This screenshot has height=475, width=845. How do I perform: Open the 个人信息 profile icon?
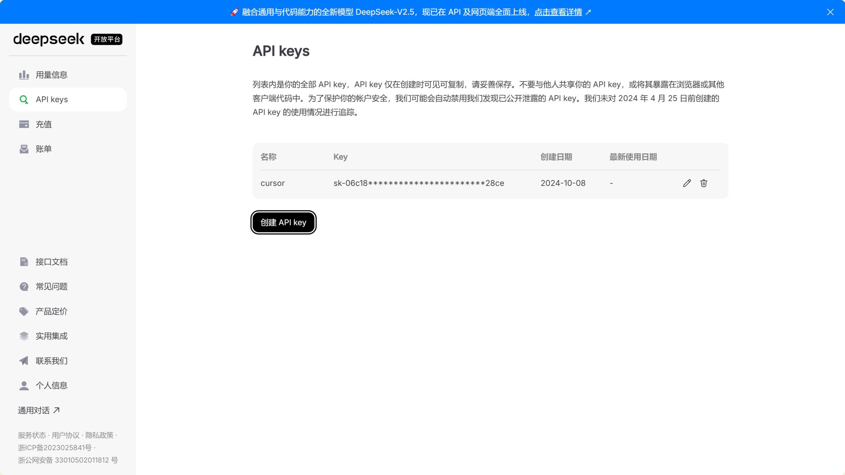(x=24, y=385)
